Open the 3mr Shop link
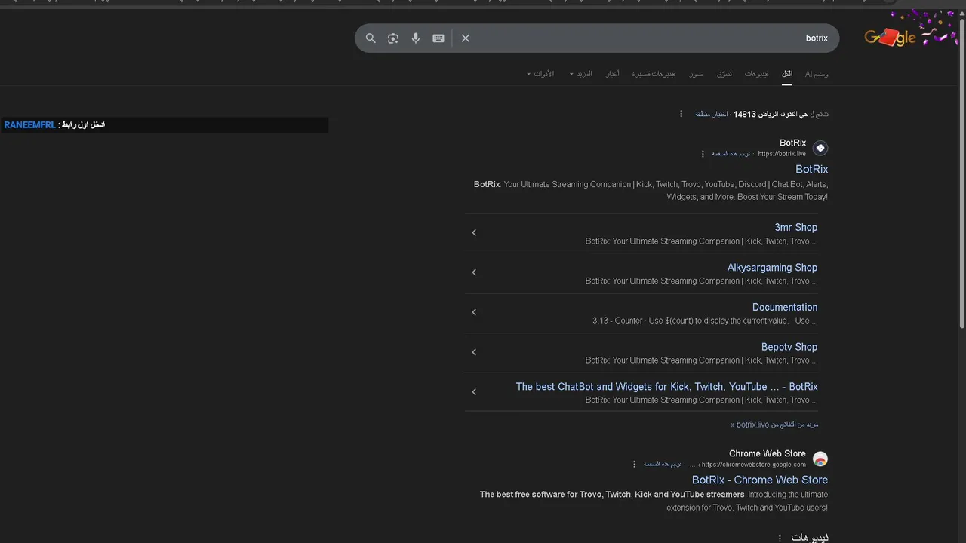 point(796,227)
